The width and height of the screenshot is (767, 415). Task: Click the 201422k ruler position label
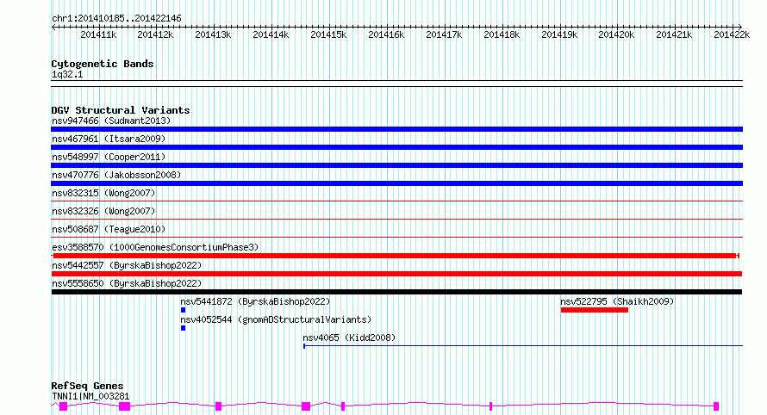732,34
